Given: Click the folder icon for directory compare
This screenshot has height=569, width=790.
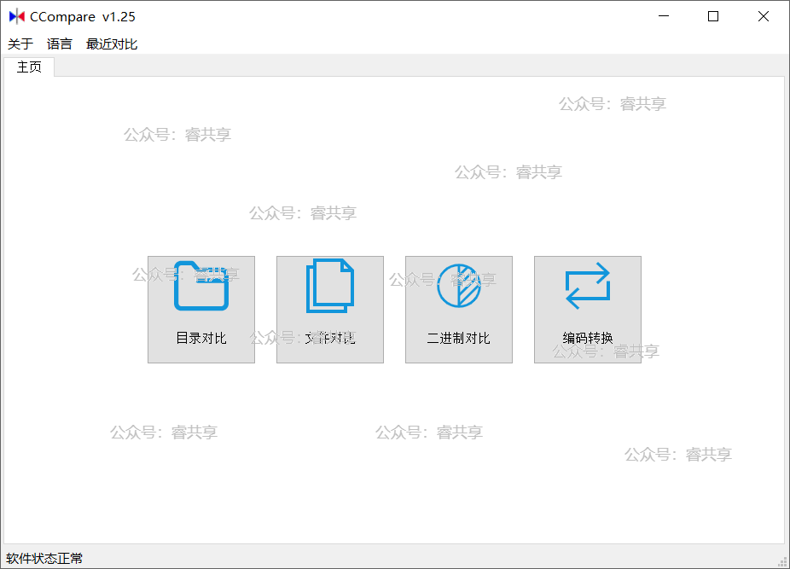Looking at the screenshot, I should tap(201, 286).
